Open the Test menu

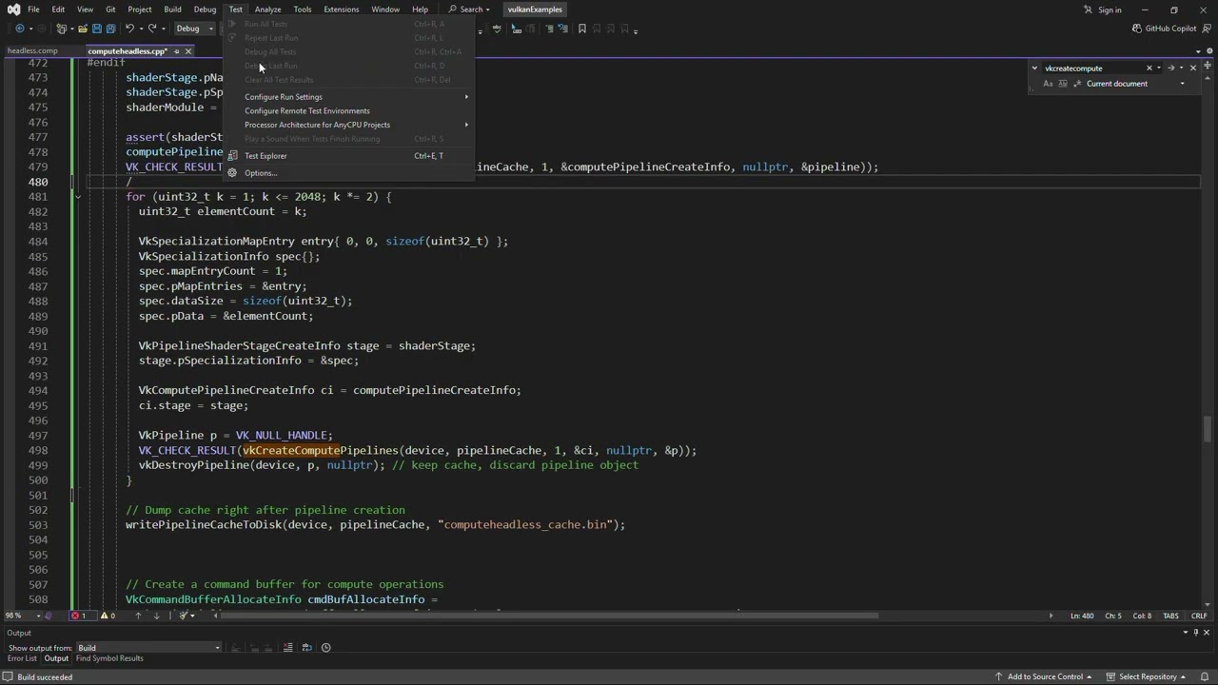click(x=235, y=10)
